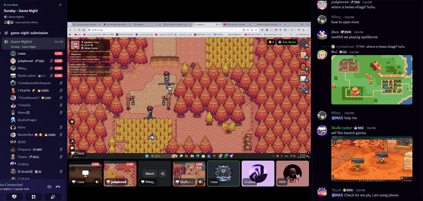Viewport: 423px width, 201px height.
Task: Click View Wallet button in game
Action: click(287, 42)
